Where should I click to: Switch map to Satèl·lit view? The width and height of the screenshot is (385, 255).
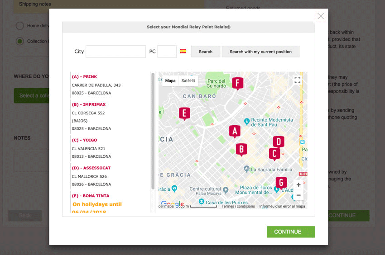[188, 80]
